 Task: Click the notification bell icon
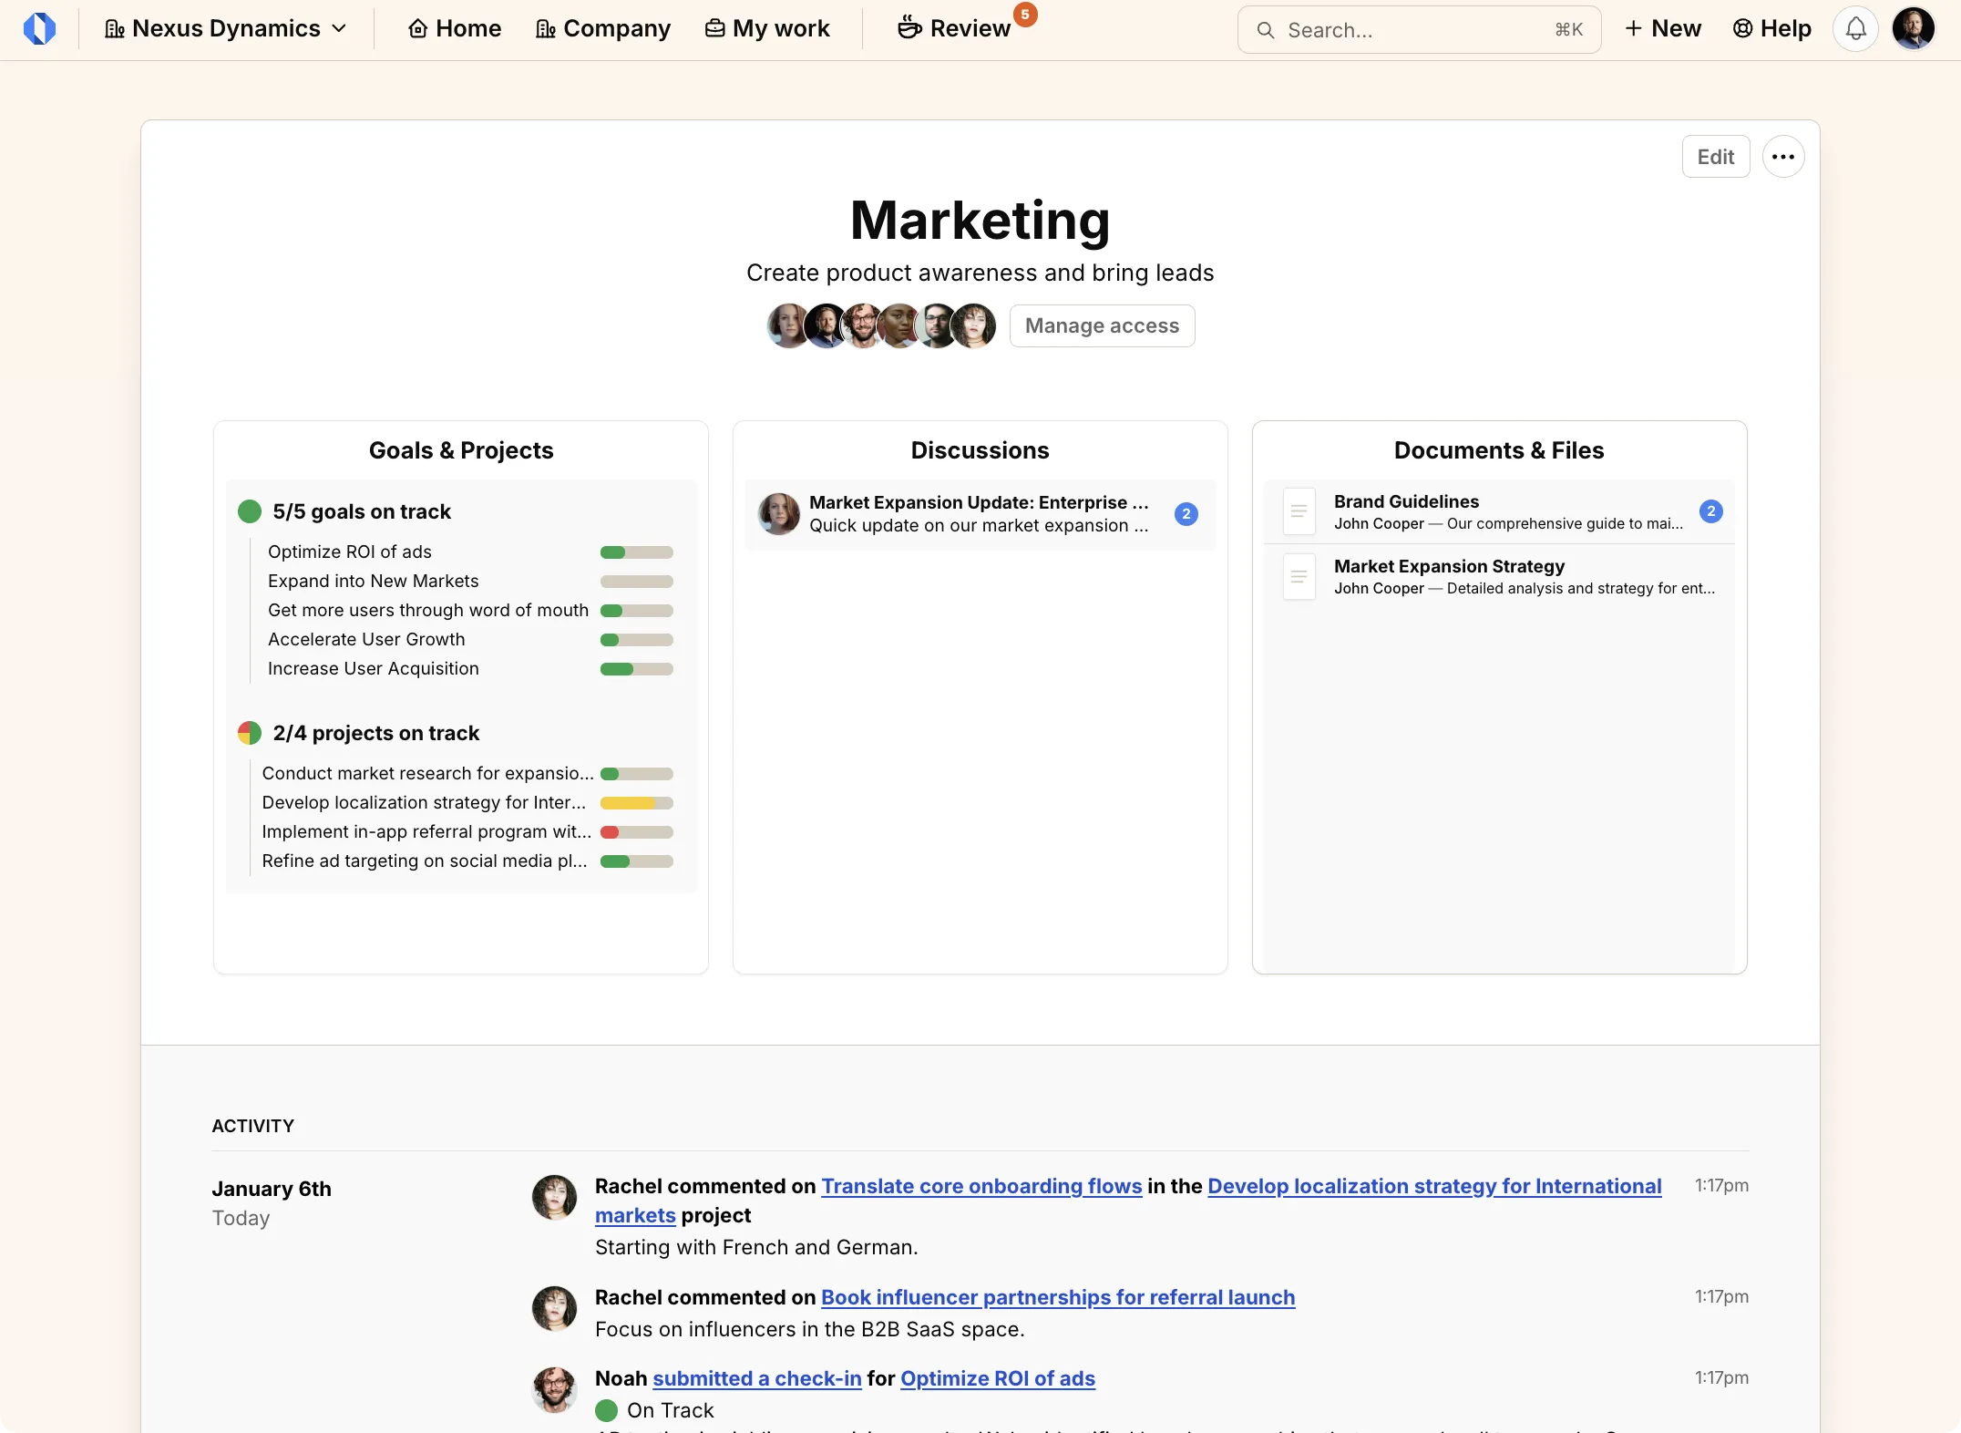(1855, 28)
